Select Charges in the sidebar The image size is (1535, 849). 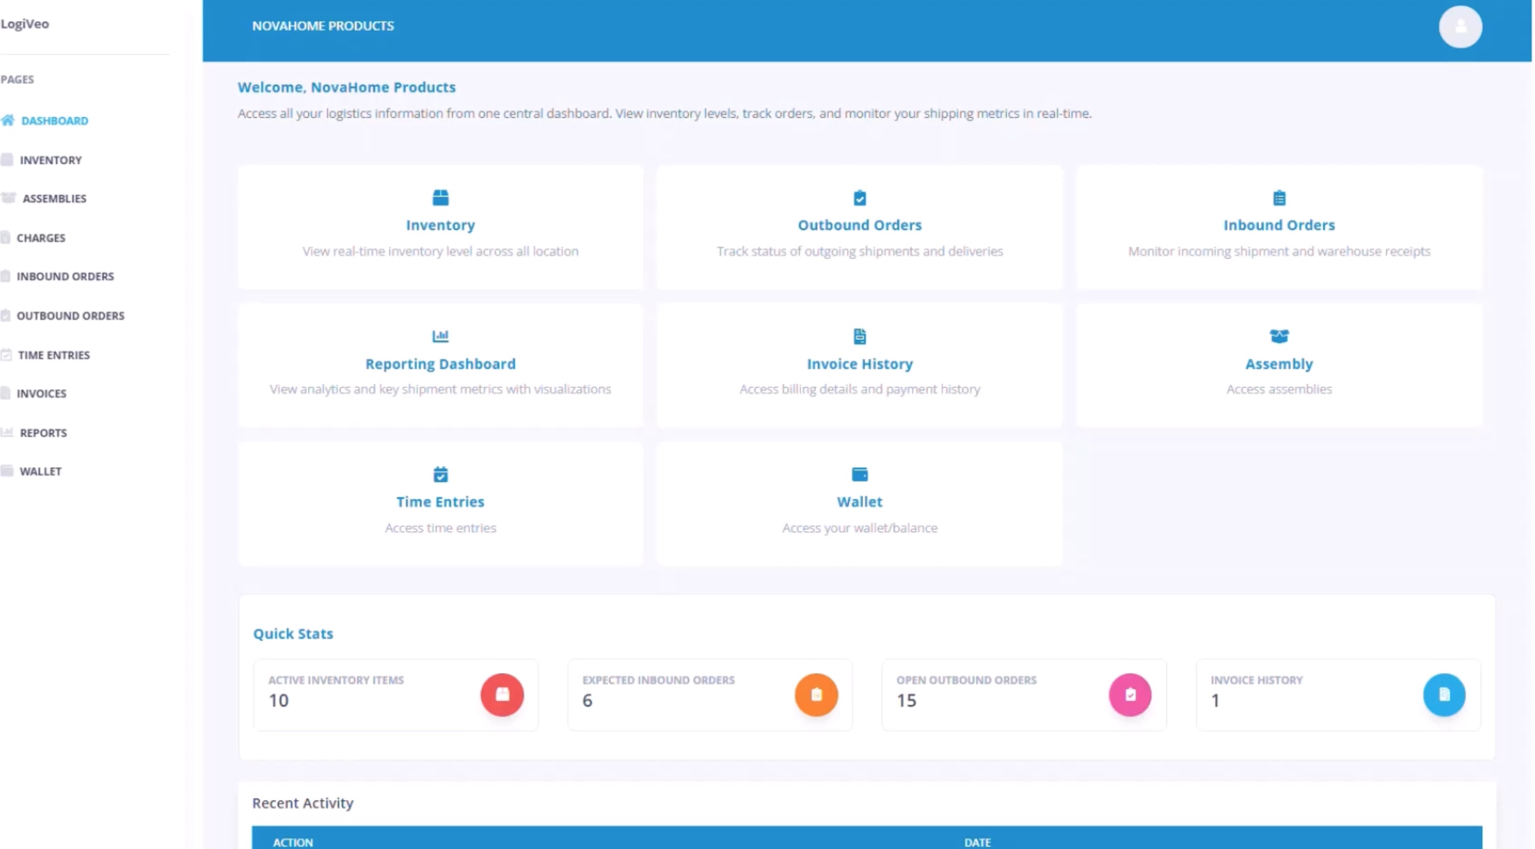point(41,237)
